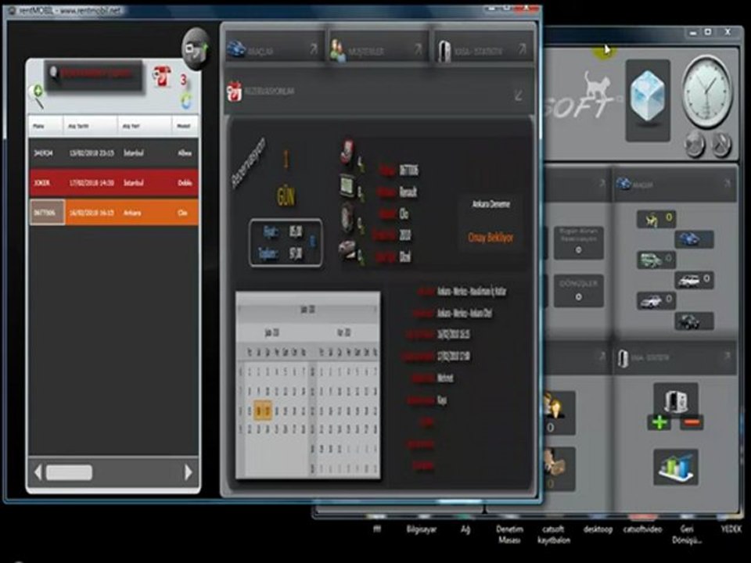The image size is (751, 563).
Task: Click the customers icon tile showing 0
Action: coord(559,413)
